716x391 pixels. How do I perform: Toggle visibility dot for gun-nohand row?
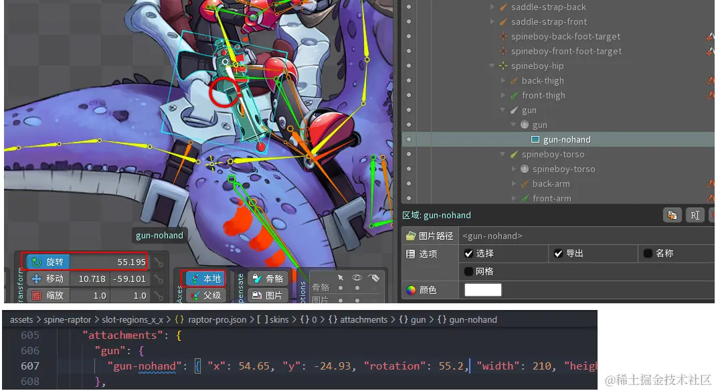pyautogui.click(x=409, y=139)
